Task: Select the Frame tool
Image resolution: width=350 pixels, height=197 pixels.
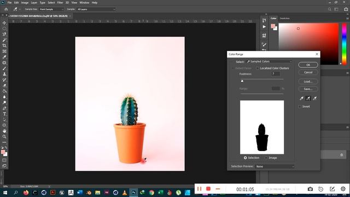Action: pos(4,51)
